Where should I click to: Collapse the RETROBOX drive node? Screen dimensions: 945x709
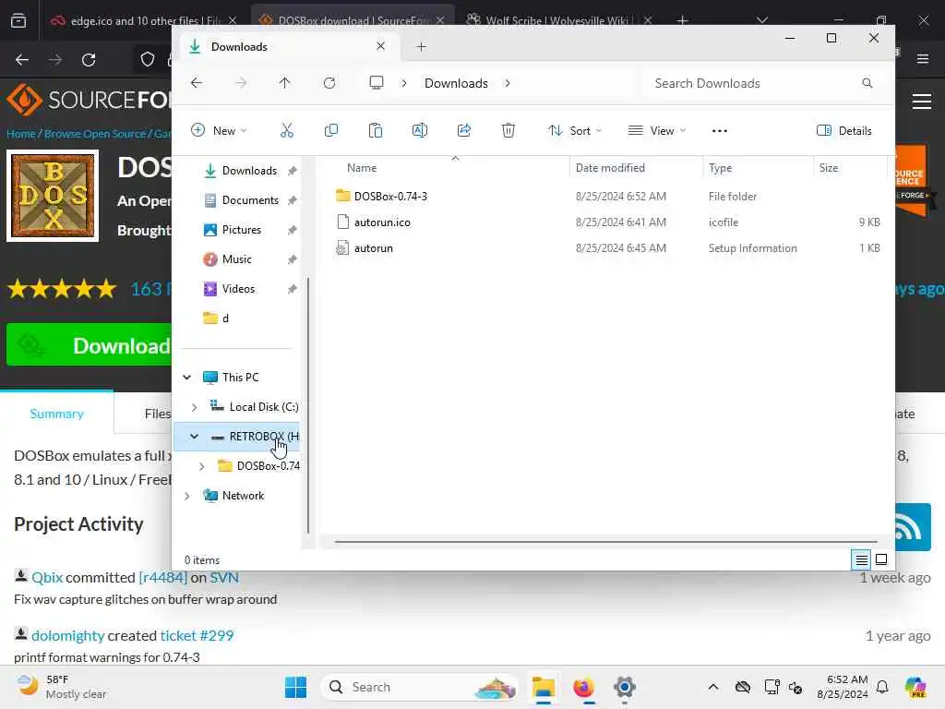coord(194,437)
